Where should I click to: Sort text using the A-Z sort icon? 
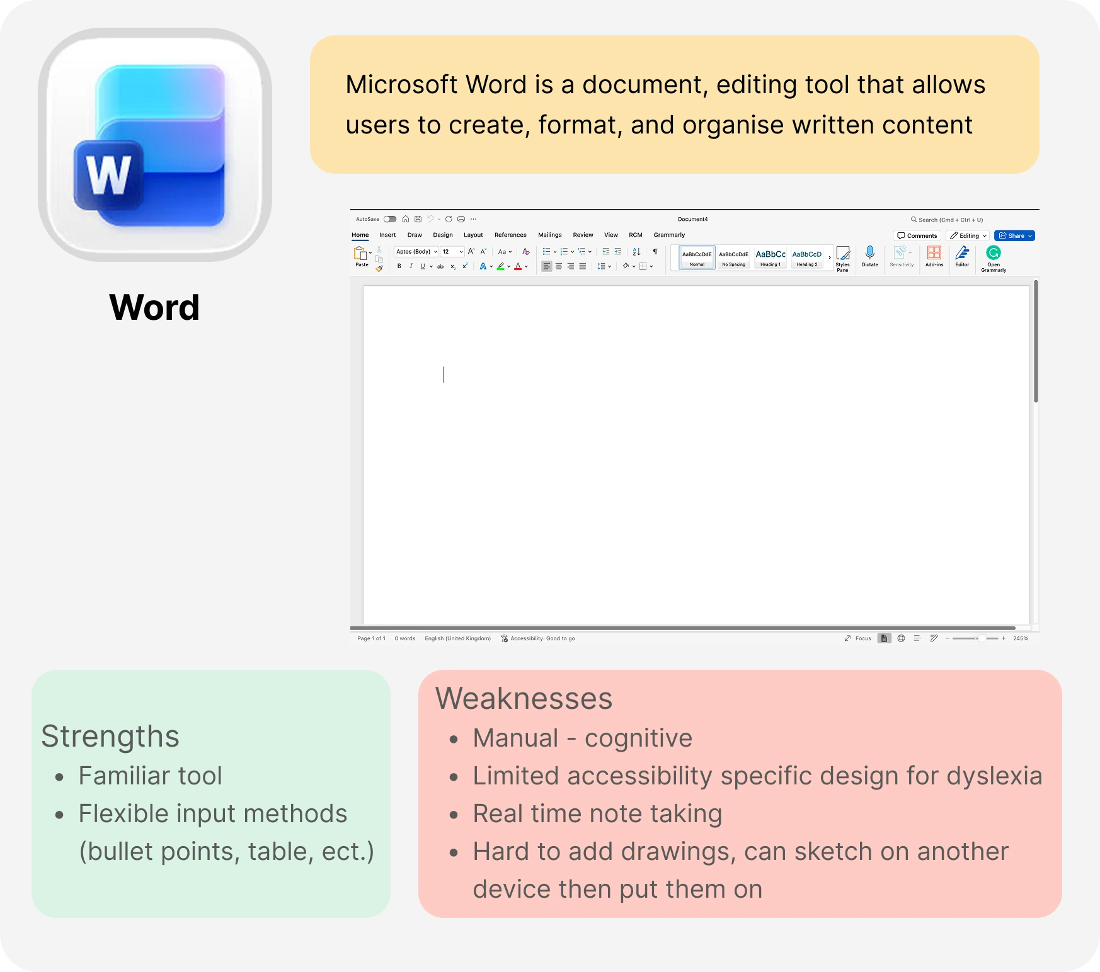tap(636, 252)
